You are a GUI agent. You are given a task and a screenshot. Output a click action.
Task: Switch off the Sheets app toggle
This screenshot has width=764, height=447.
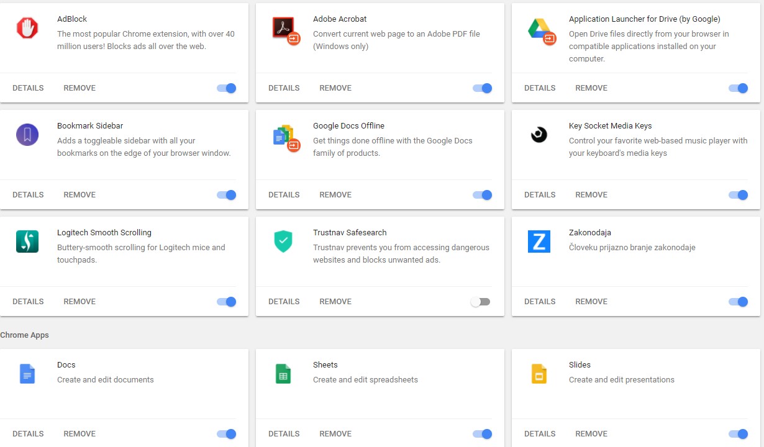(x=483, y=434)
